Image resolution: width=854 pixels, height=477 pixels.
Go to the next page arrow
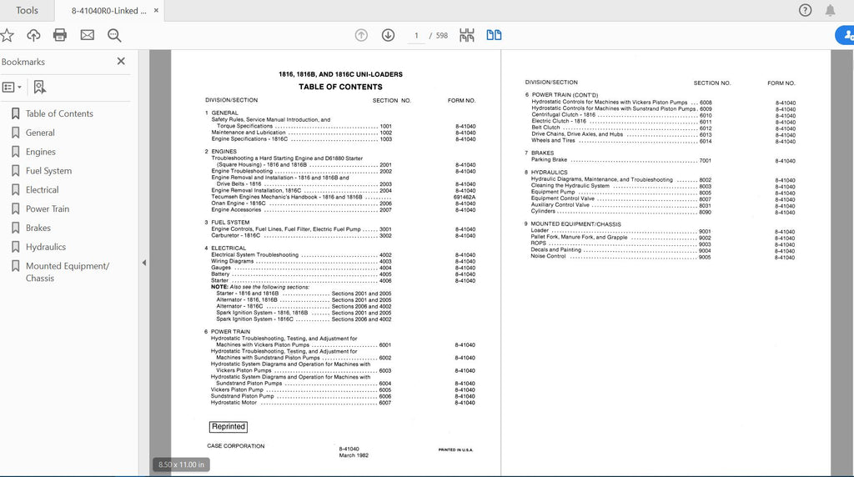tap(388, 35)
